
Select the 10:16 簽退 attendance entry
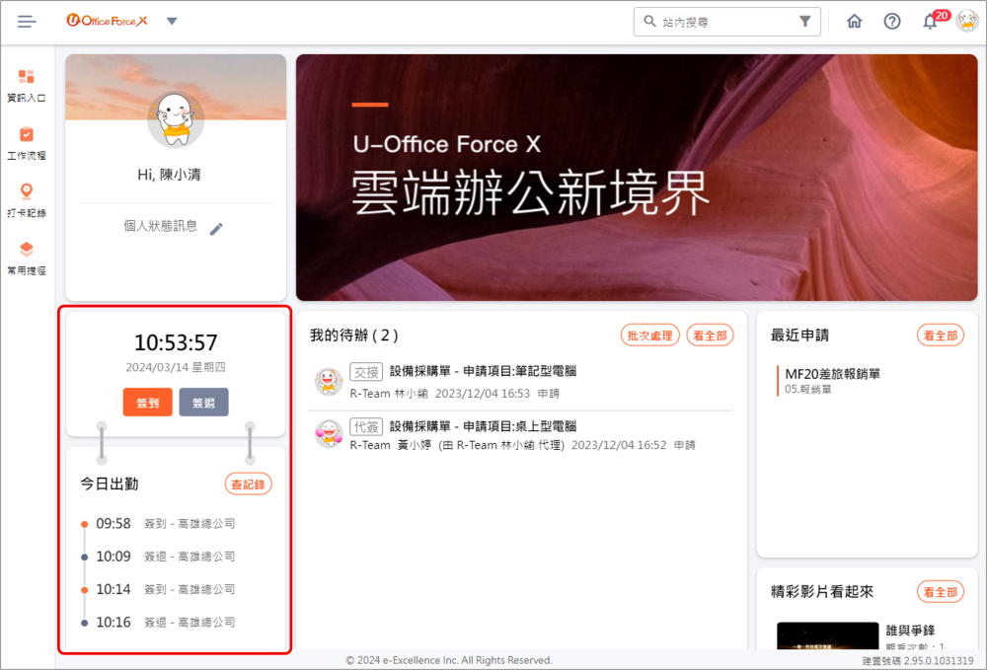pyautogui.click(x=159, y=623)
